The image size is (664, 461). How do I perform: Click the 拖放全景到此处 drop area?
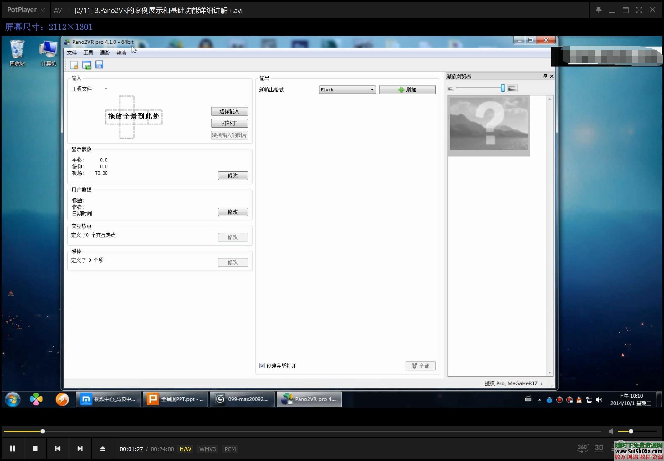coord(134,117)
